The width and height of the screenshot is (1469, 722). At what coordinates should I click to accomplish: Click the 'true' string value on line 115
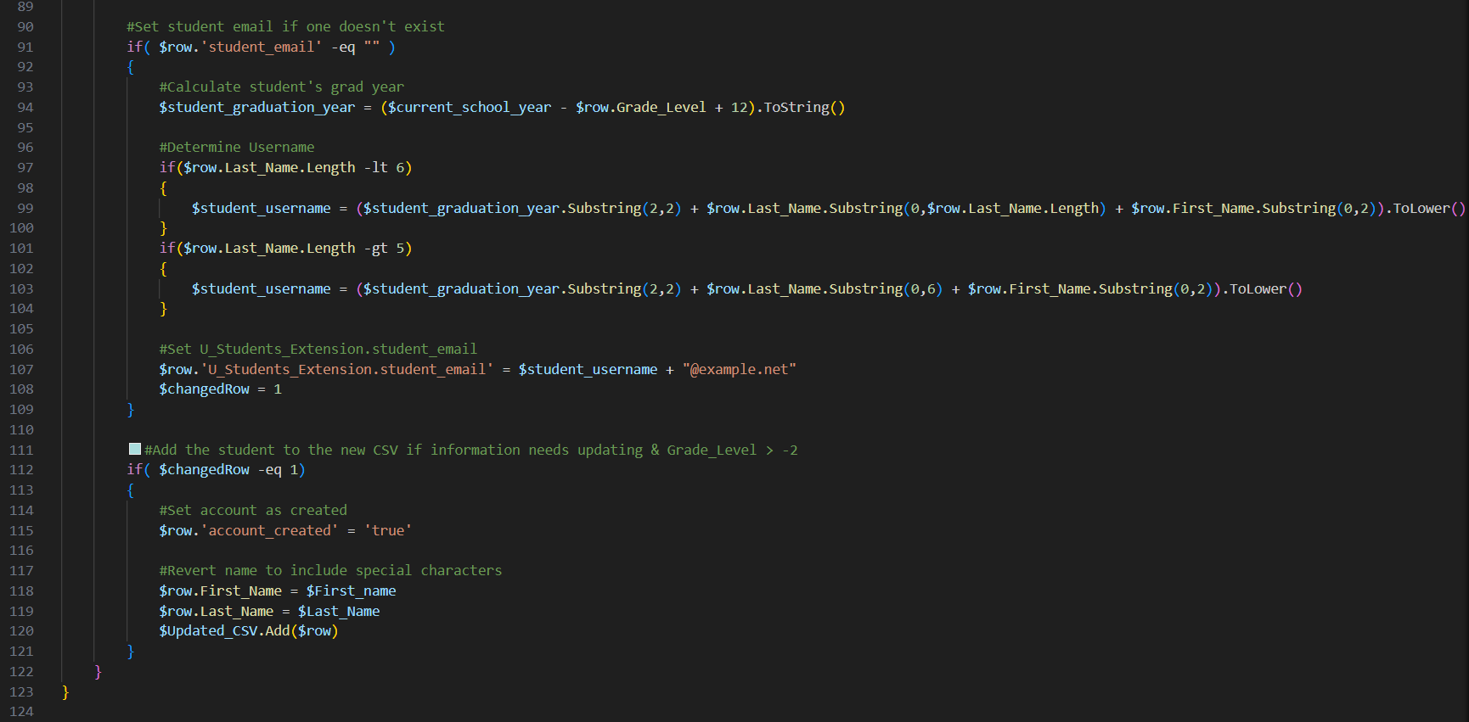[x=388, y=531]
